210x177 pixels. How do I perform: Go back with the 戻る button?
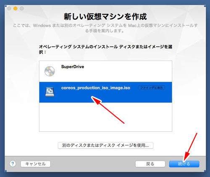(x=150, y=164)
